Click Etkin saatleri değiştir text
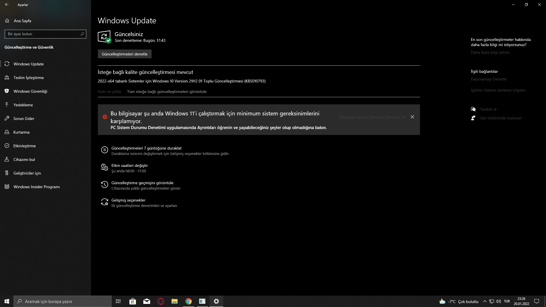This screenshot has width=546, height=307. coord(130,165)
